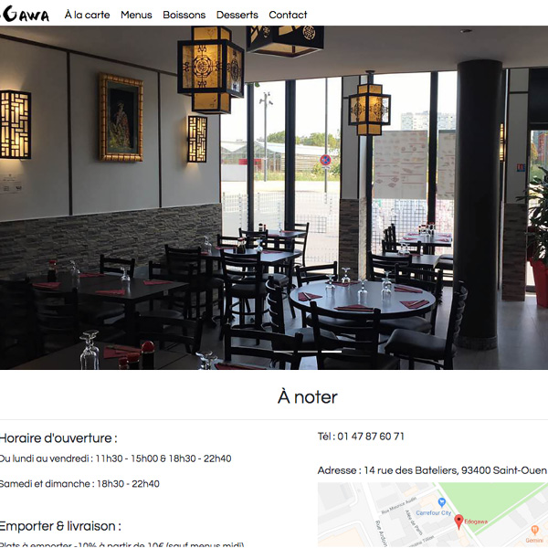The height and width of the screenshot is (548, 548).
Task: Click the Edogawa handwritten logo
Action: click(x=25, y=14)
